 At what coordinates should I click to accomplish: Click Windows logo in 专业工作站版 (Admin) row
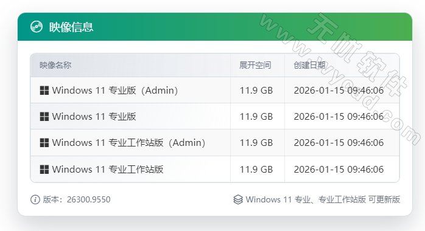(44, 142)
